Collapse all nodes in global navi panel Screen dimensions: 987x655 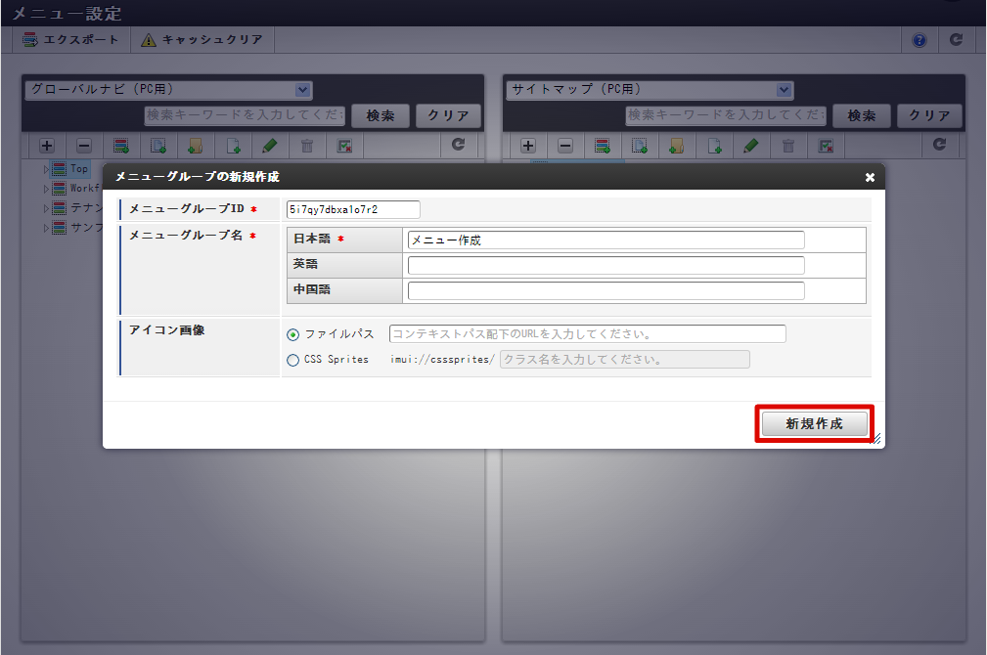tap(84, 146)
